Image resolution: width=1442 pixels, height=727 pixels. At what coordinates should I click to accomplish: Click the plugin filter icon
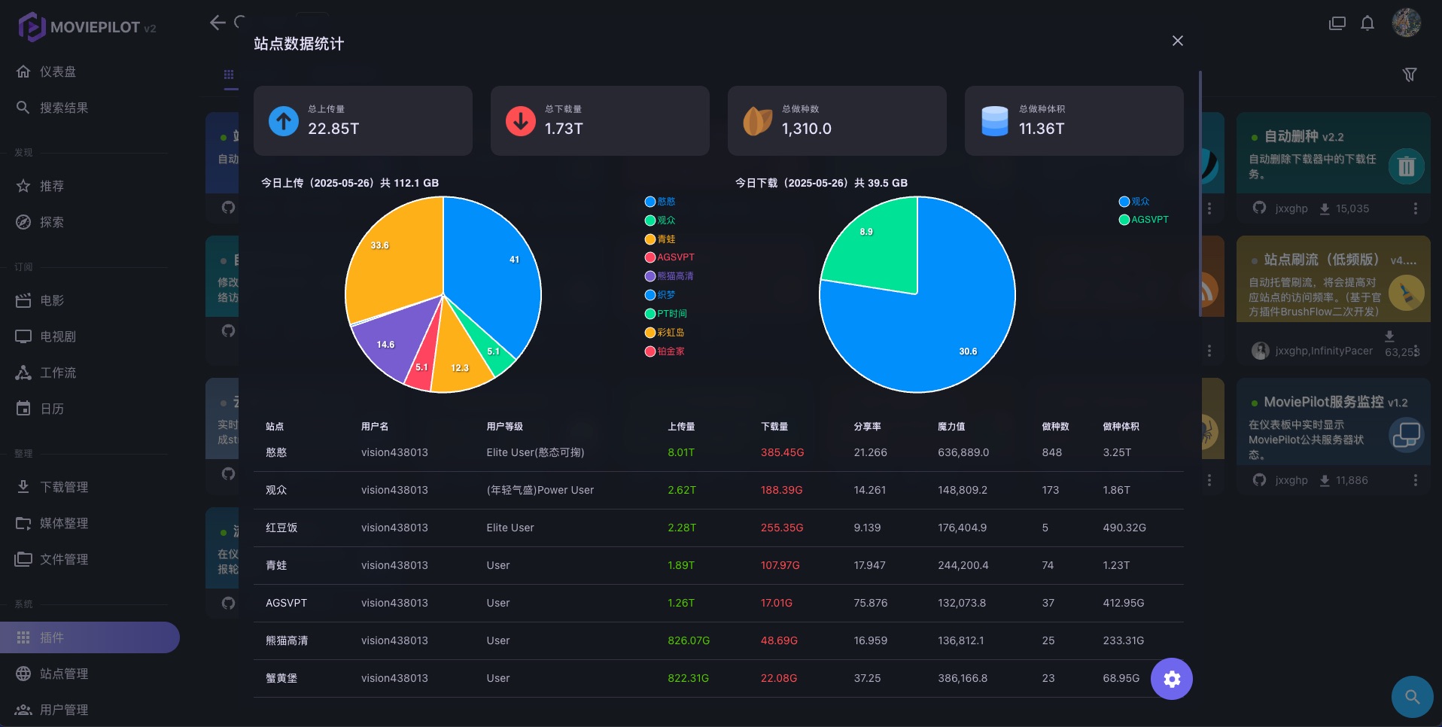coord(1410,75)
